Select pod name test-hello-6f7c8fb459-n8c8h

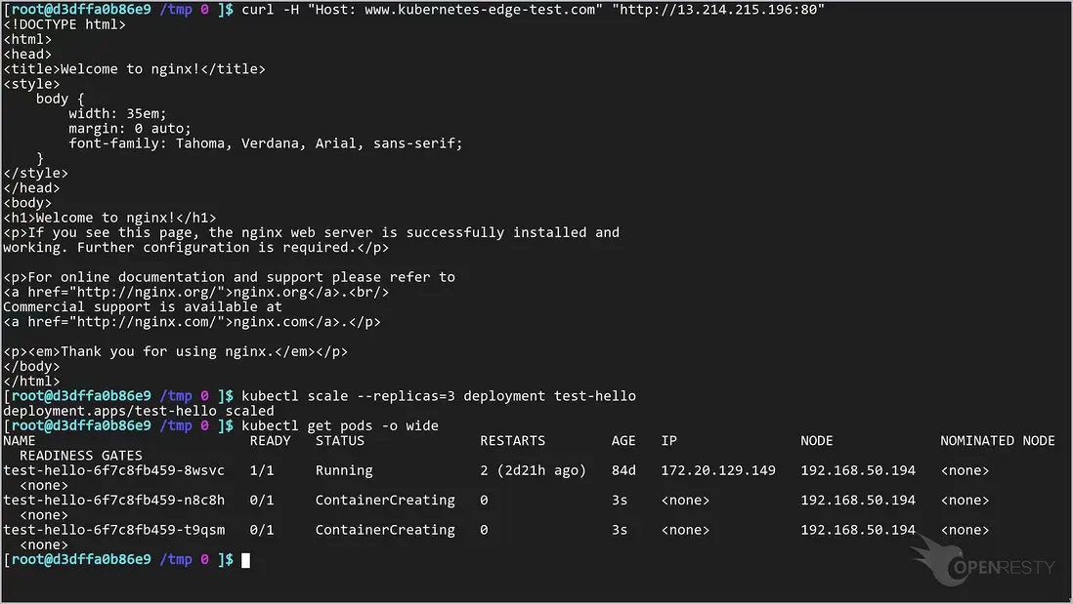pyautogui.click(x=113, y=500)
